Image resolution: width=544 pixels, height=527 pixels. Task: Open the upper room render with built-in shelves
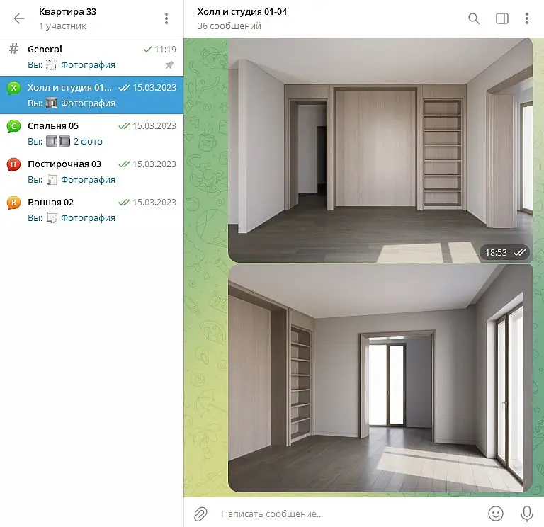coord(380,150)
